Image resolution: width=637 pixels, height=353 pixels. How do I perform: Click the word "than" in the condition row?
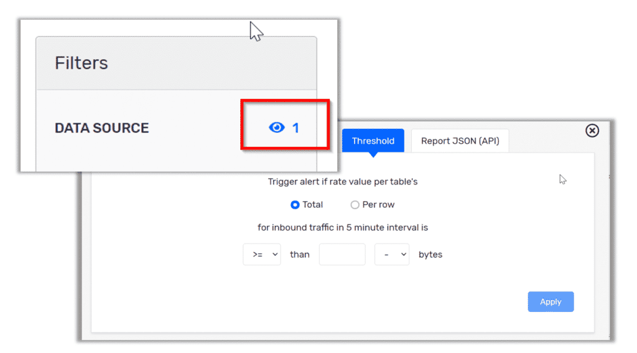300,255
